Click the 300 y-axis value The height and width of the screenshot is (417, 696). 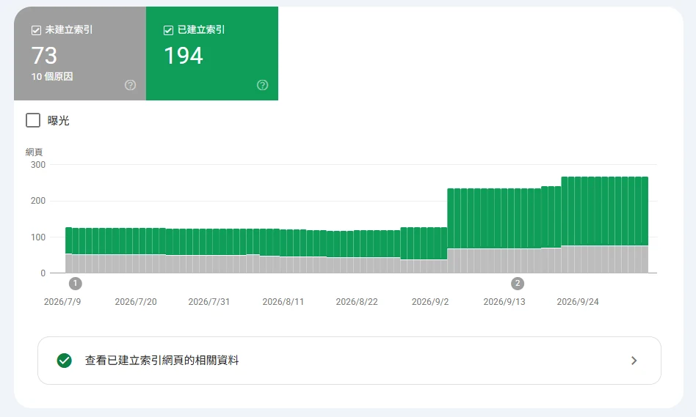(x=38, y=165)
